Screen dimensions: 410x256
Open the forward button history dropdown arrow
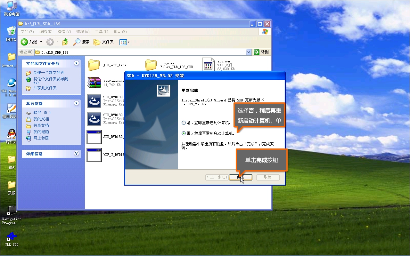pos(57,42)
